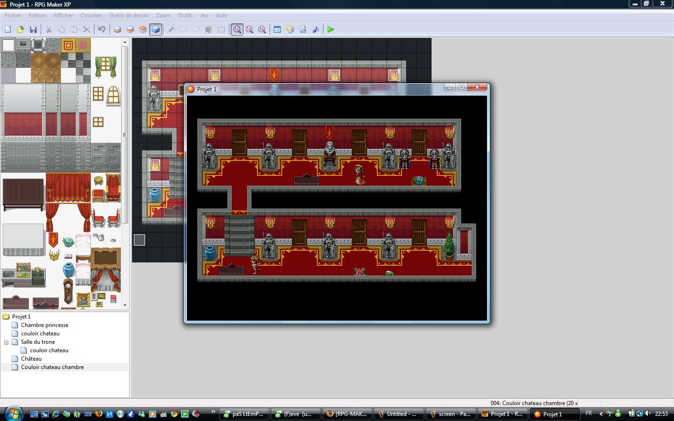This screenshot has width=674, height=421.
Task: Select couloir chateau map under Projet 1
Action: click(40, 334)
